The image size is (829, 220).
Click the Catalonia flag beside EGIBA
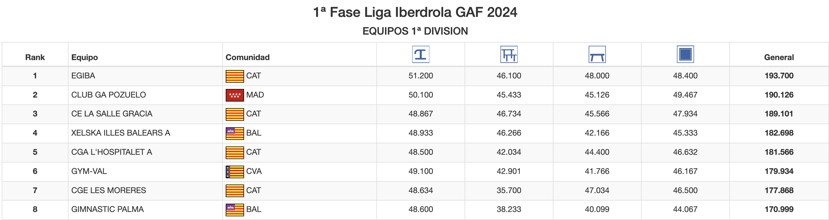235,76
